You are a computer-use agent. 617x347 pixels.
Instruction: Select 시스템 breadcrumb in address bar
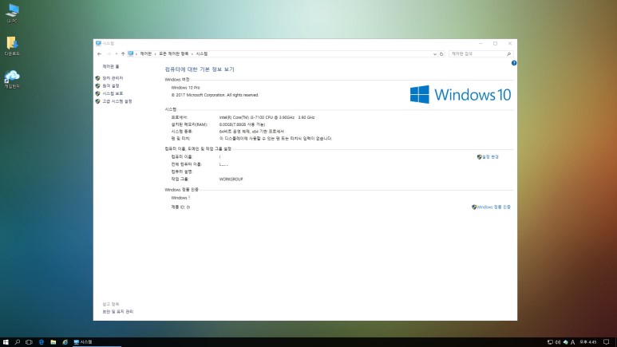click(202, 54)
